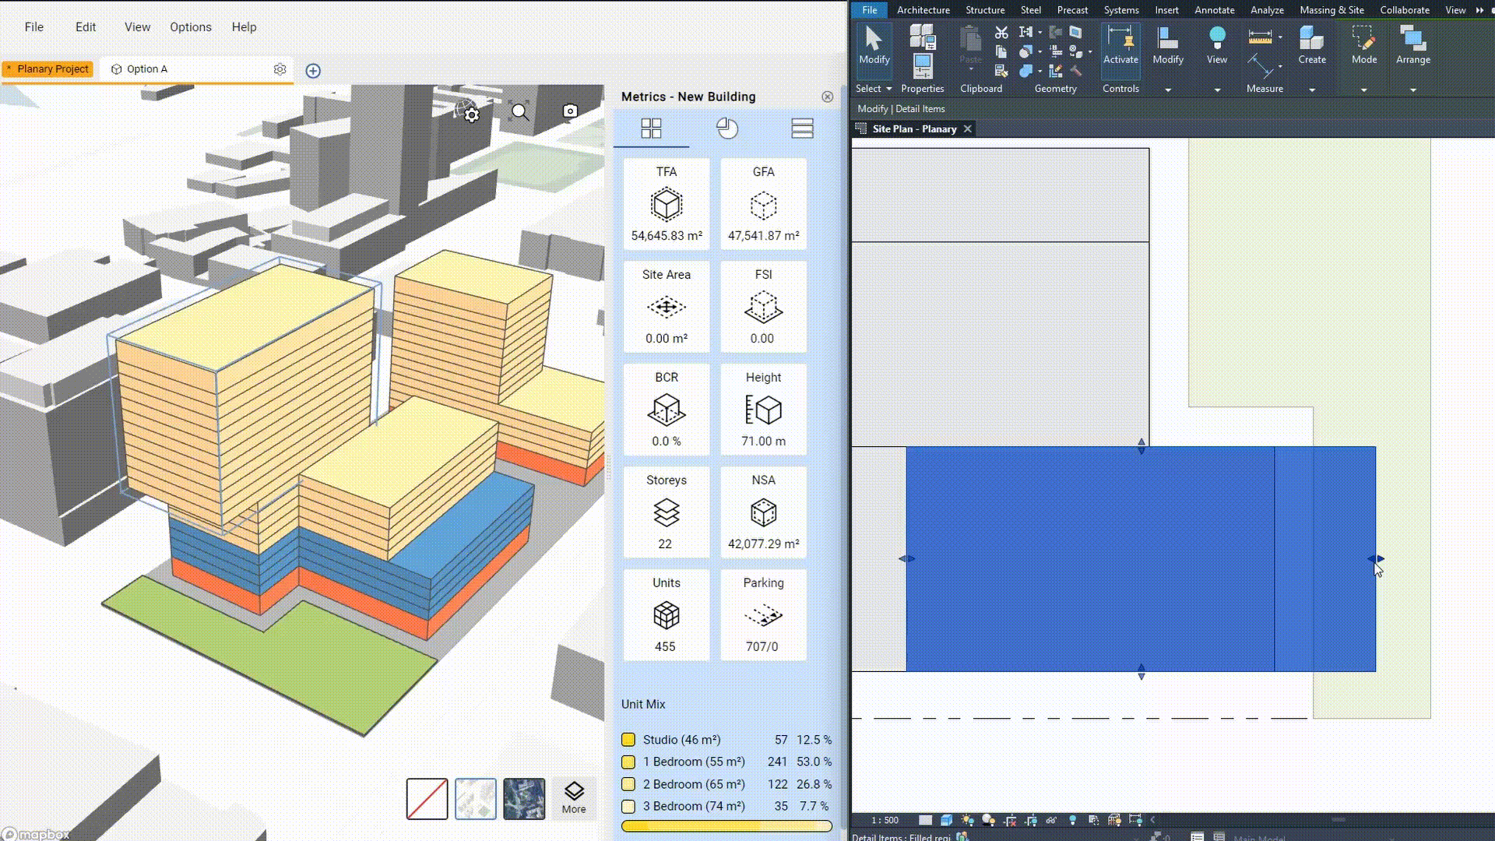The width and height of the screenshot is (1495, 841).
Task: Expand the Create panel dropdown arrow
Action: tap(1312, 90)
